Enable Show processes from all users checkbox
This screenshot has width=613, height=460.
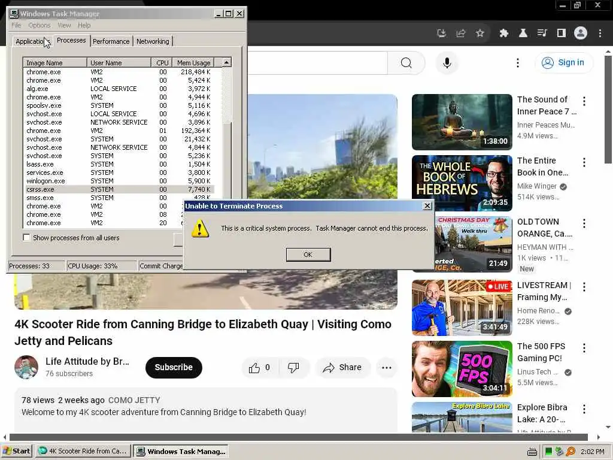click(26, 237)
